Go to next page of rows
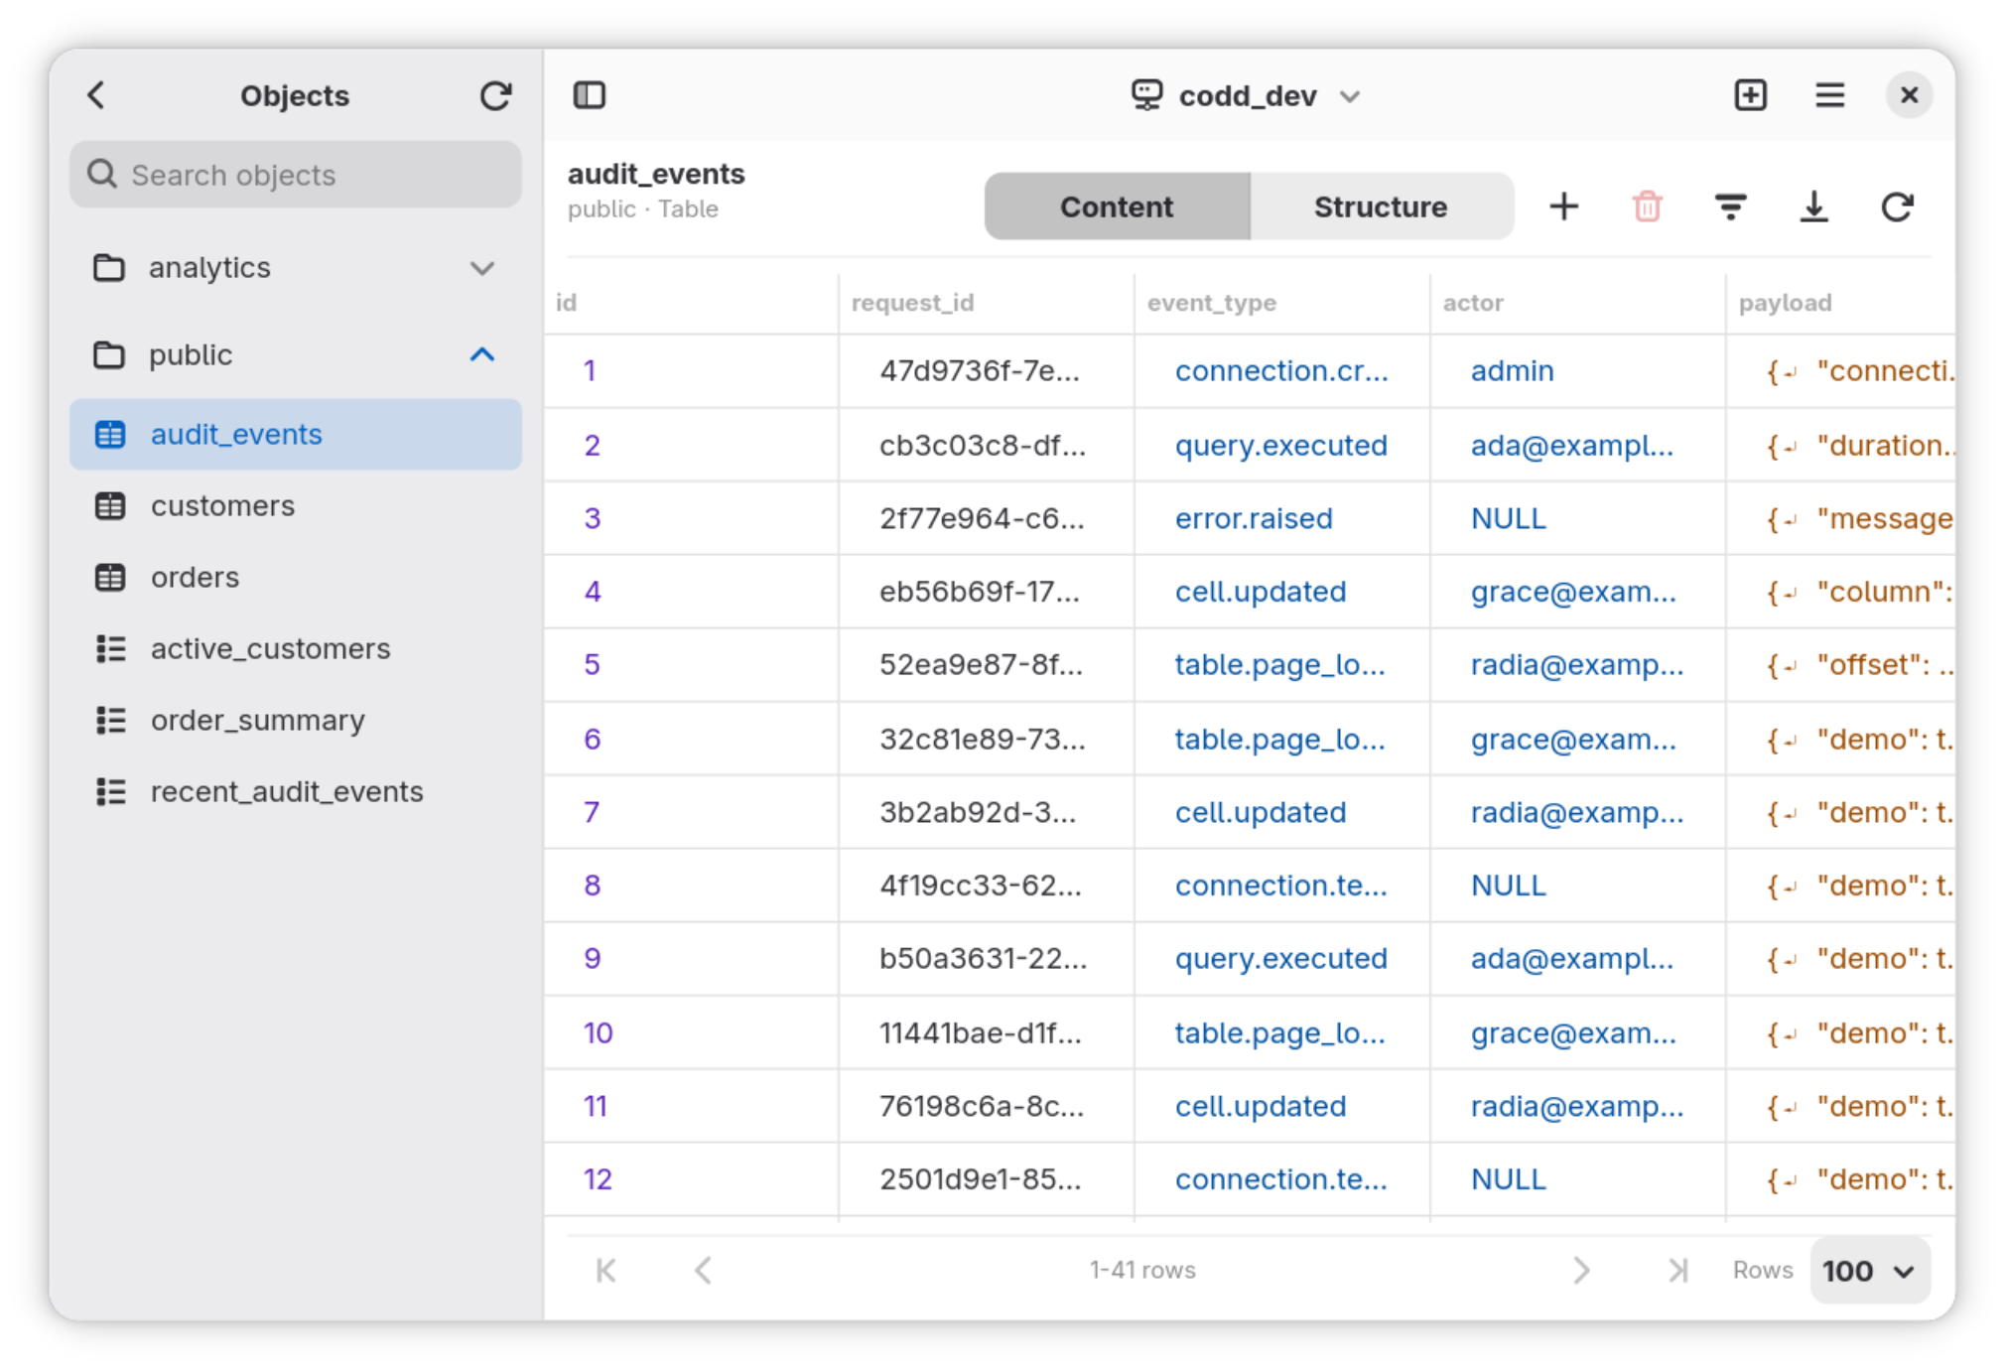Image resolution: width=2005 pixels, height=1370 pixels. [1581, 1271]
